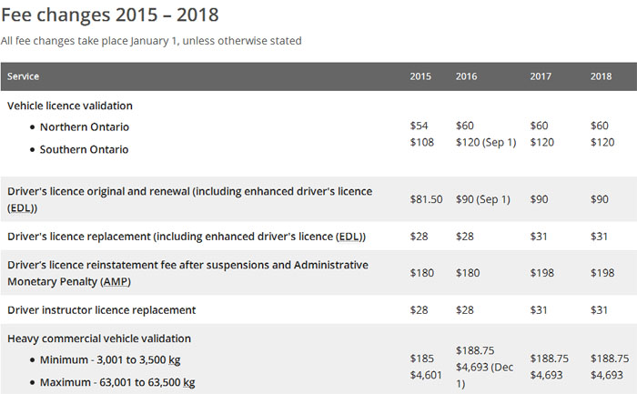
Task: Select the 2017 column header
Action: (x=541, y=76)
